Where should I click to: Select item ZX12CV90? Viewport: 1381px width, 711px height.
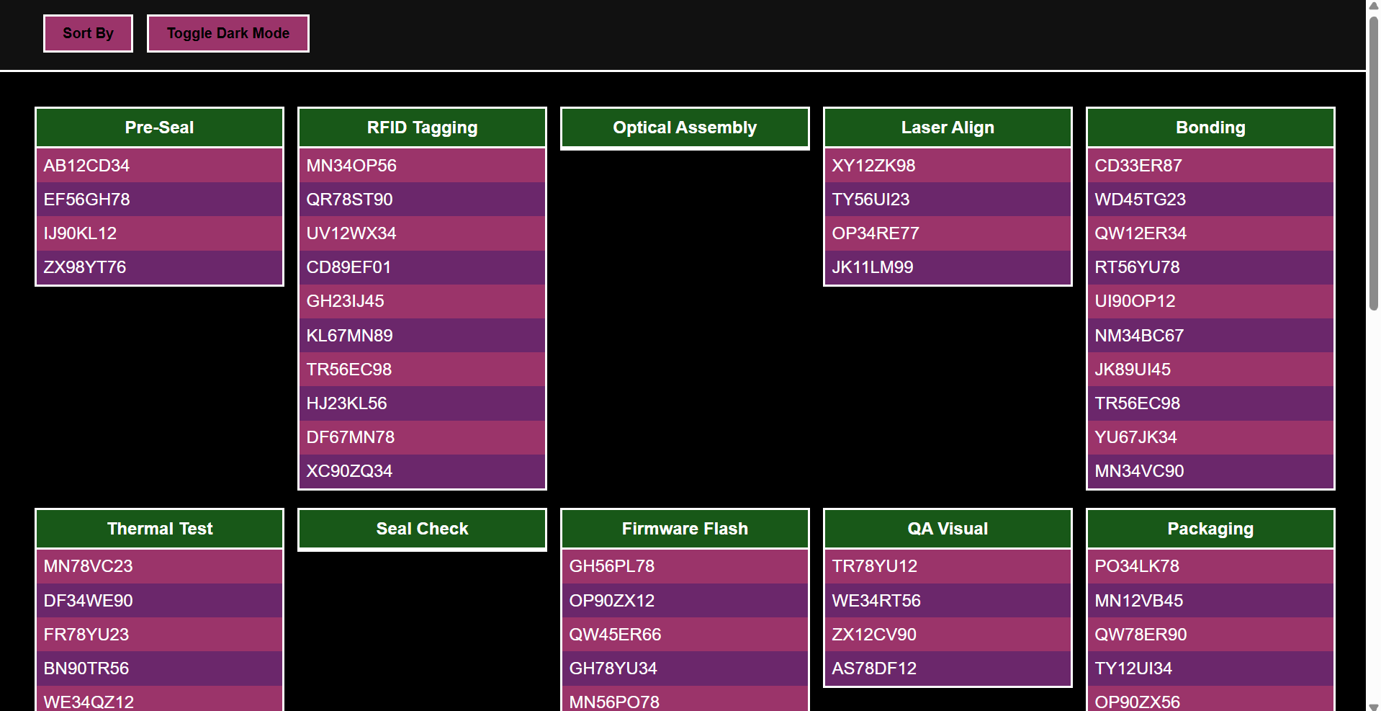point(948,635)
